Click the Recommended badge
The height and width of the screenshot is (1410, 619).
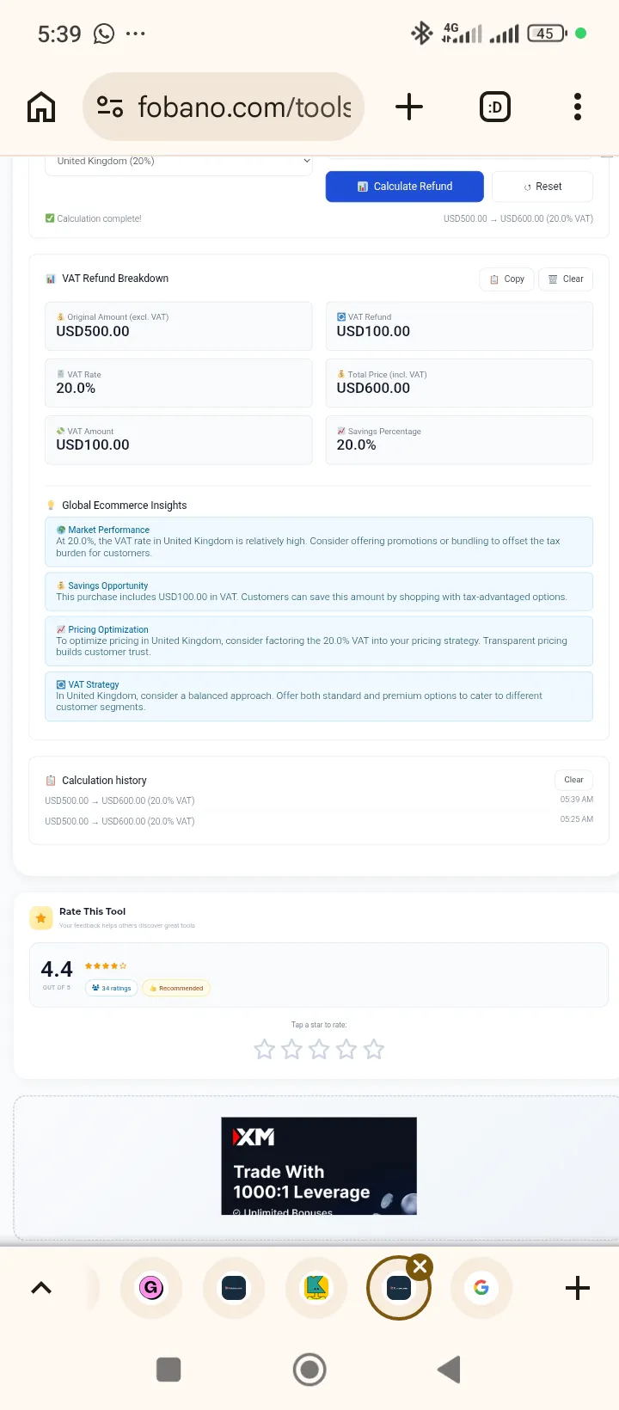(176, 988)
